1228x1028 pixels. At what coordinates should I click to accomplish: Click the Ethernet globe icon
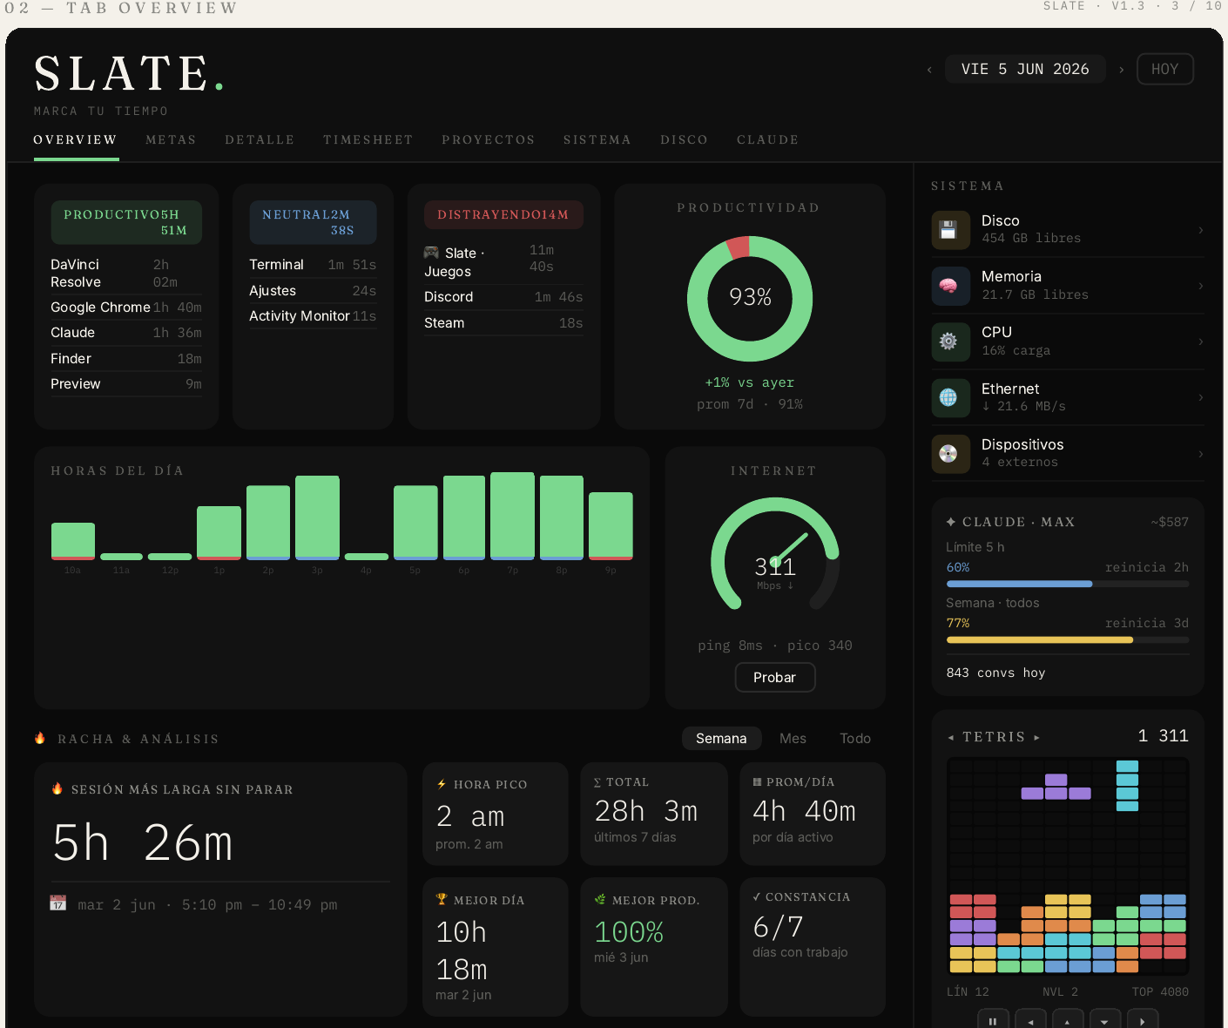pyautogui.click(x=949, y=397)
